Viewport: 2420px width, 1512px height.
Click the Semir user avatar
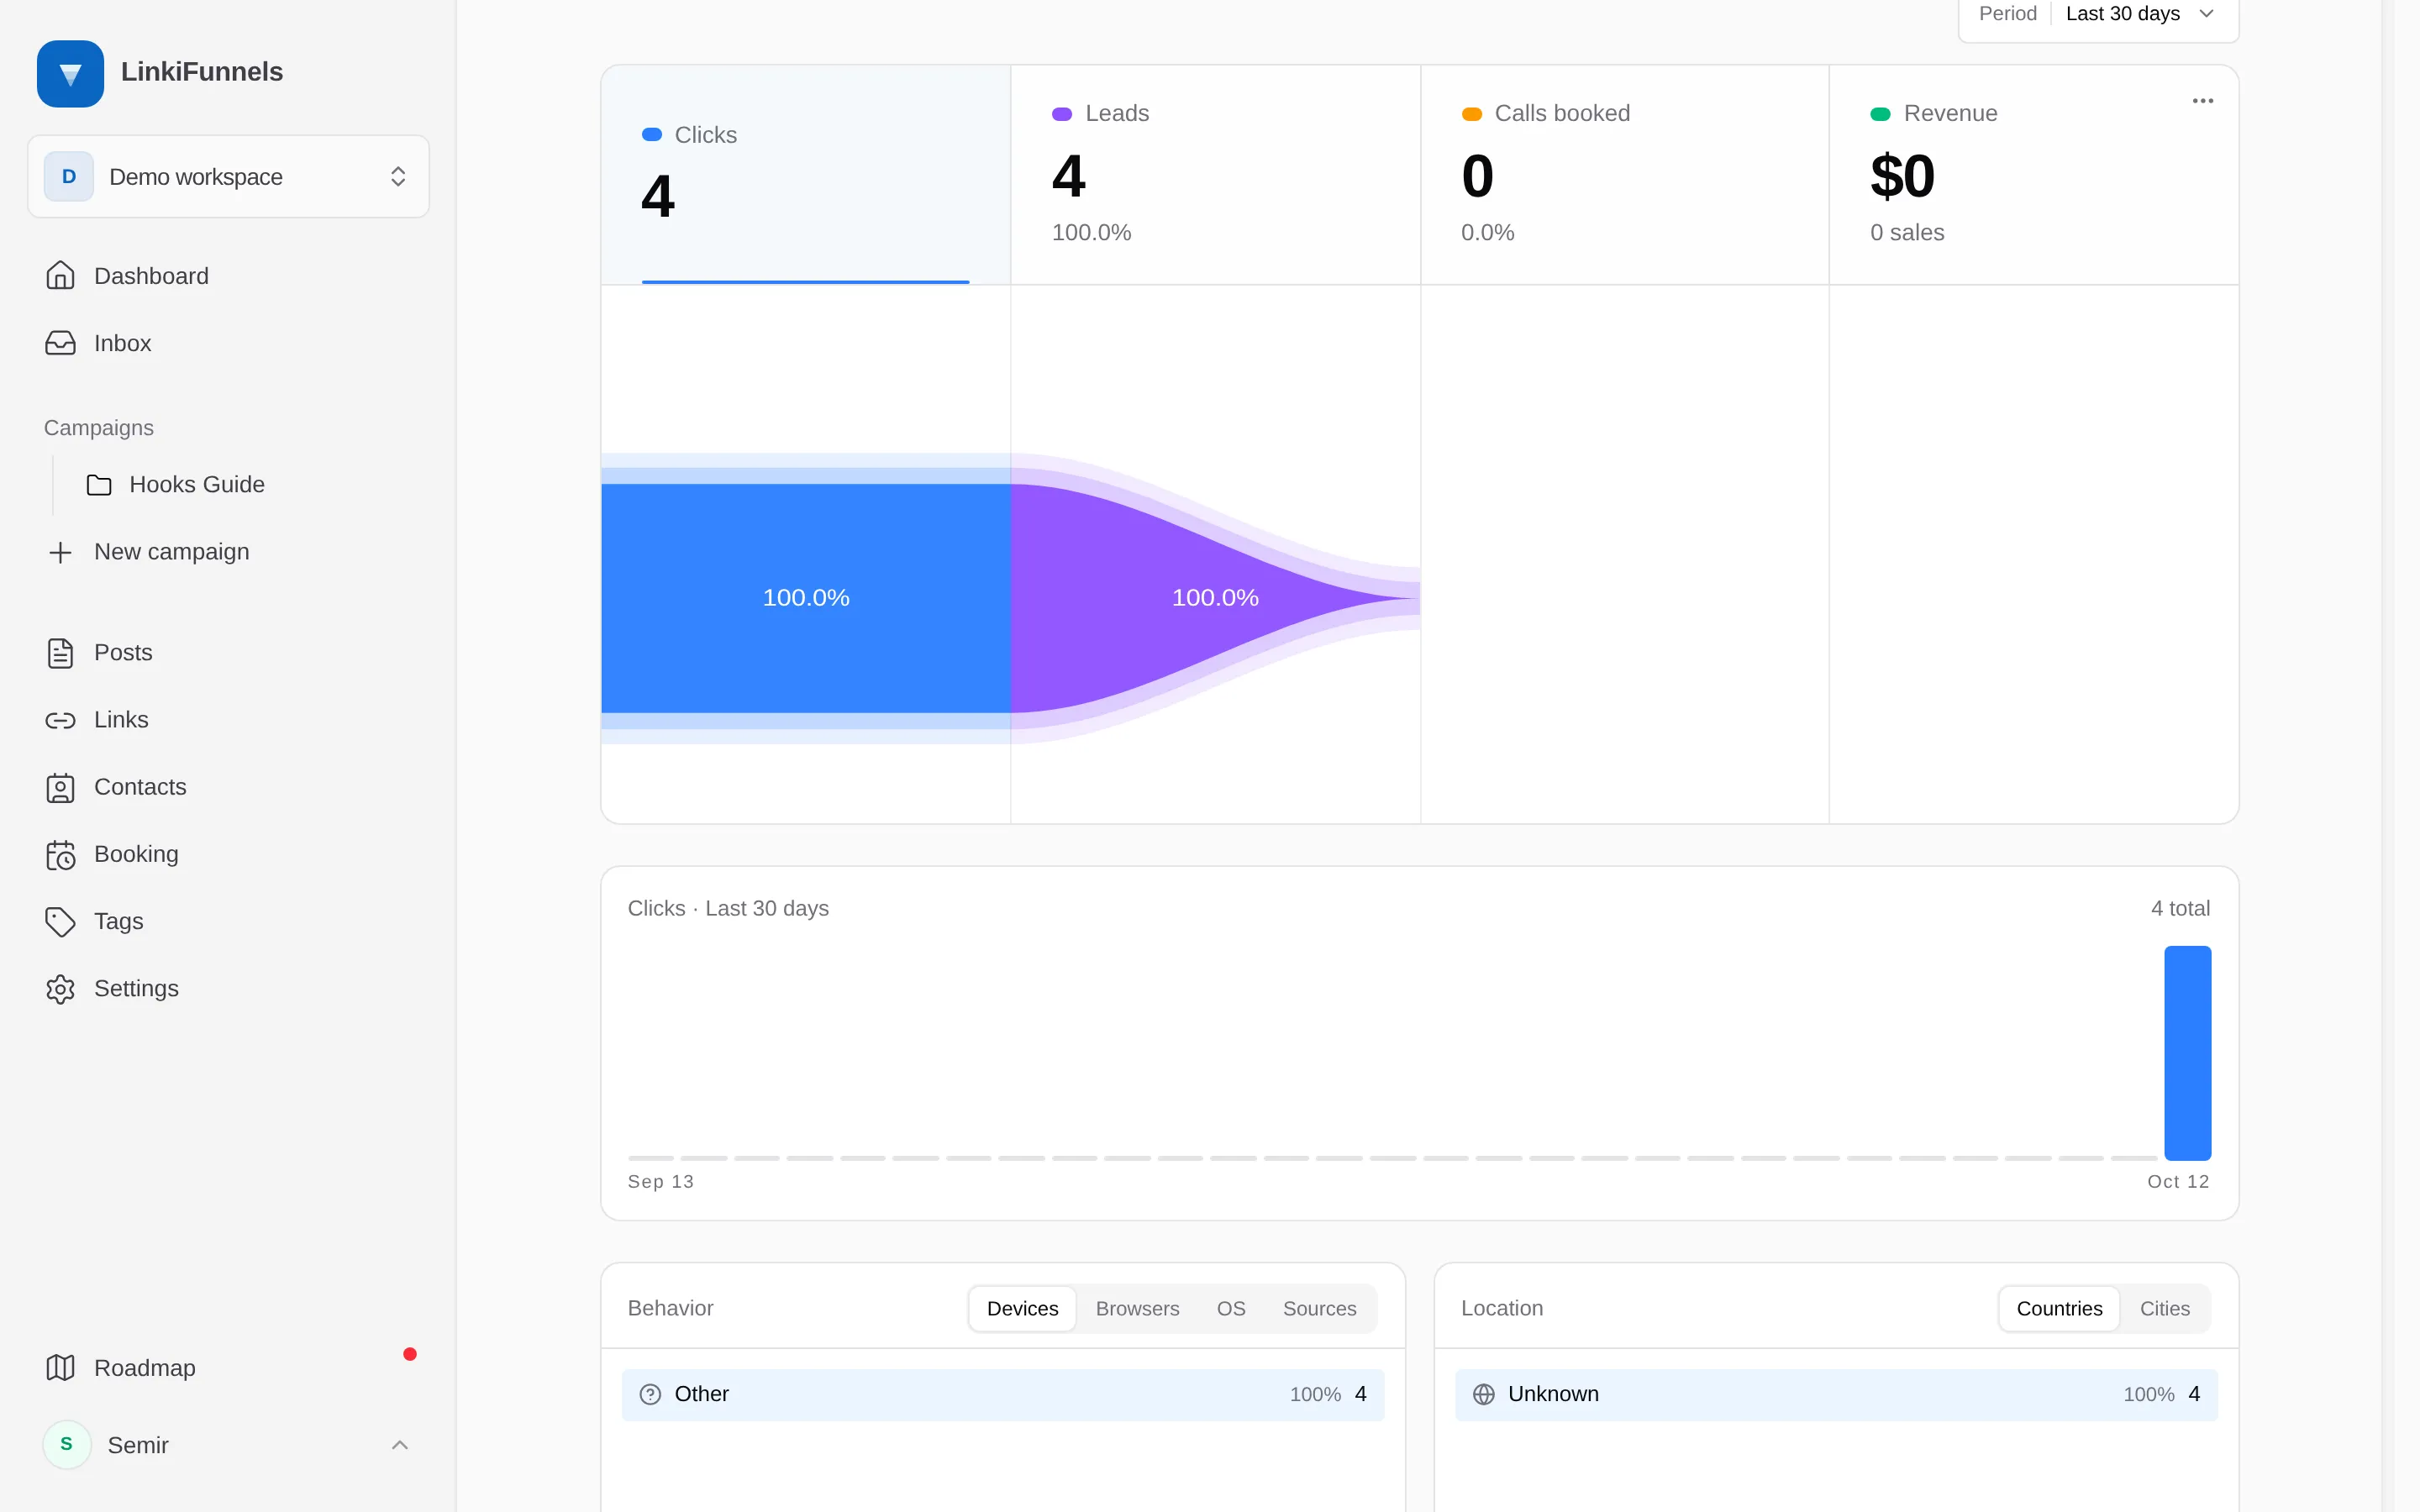(67, 1444)
